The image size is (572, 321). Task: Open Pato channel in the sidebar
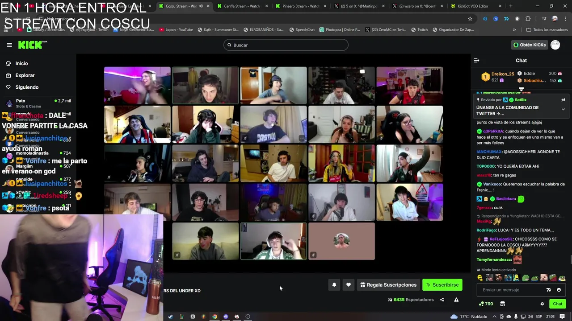click(x=38, y=103)
